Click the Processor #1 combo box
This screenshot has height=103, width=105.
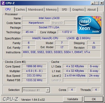36,90
